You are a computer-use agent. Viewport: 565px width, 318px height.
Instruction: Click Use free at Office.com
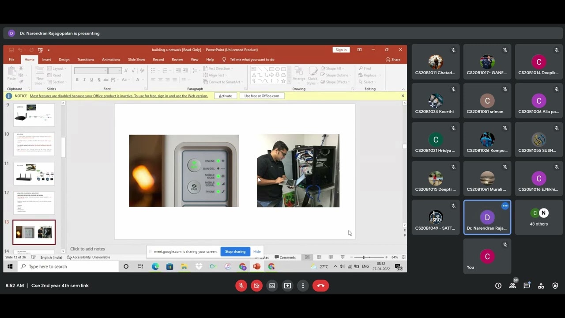tap(262, 96)
